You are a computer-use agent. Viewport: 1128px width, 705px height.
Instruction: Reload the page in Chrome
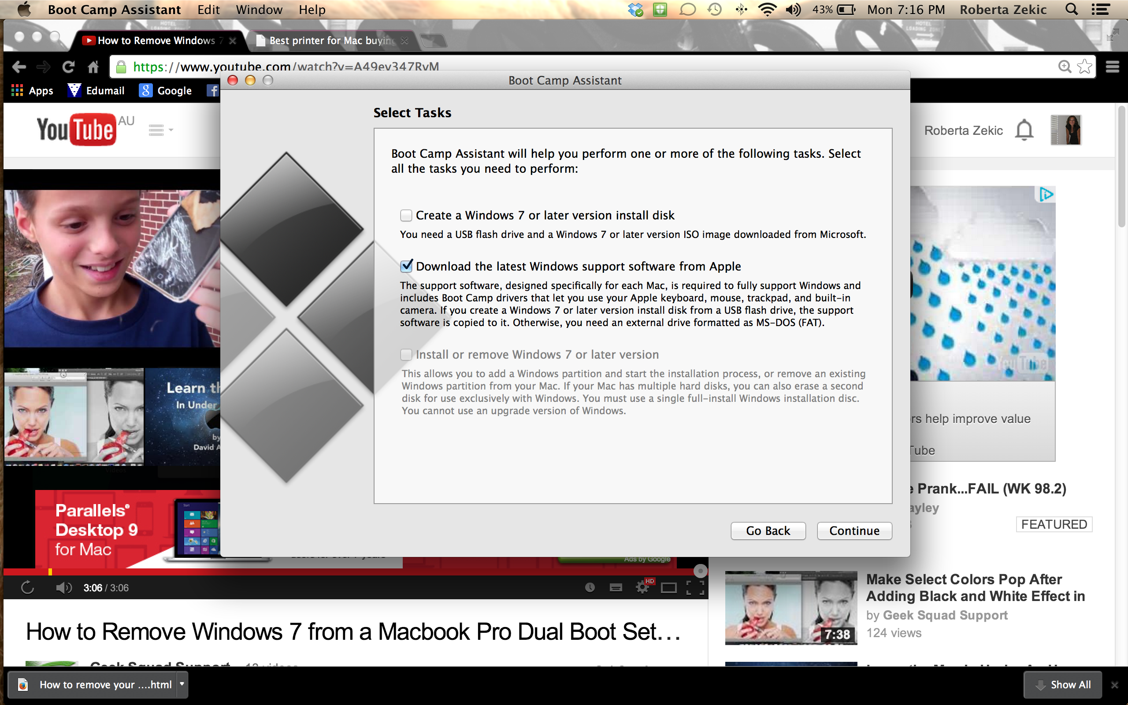coord(69,67)
